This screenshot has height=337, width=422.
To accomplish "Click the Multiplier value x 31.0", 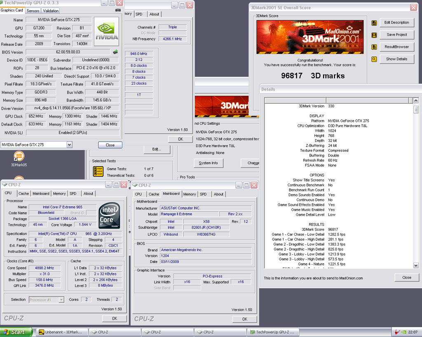I will [45, 274].
